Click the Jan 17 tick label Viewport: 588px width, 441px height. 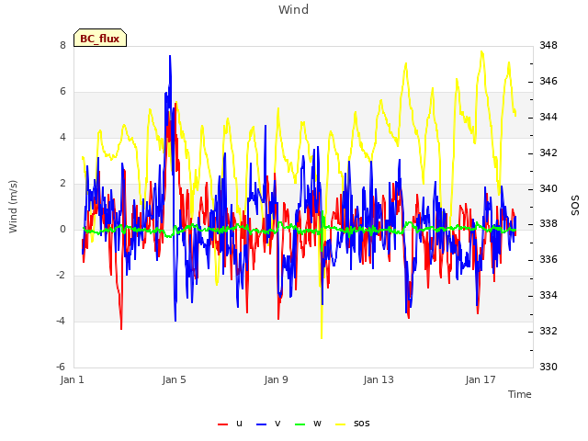pos(481,379)
